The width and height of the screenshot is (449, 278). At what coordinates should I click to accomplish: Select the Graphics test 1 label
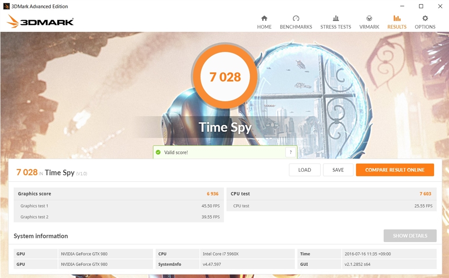coord(34,206)
